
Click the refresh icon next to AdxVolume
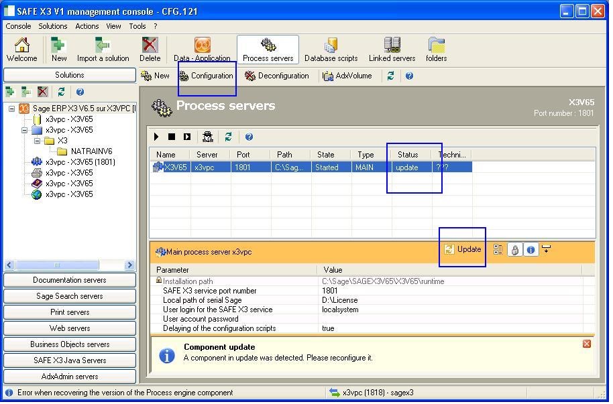click(x=390, y=76)
